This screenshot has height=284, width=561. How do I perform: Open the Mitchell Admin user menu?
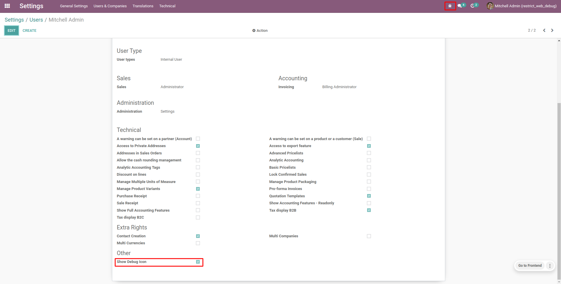(525, 6)
